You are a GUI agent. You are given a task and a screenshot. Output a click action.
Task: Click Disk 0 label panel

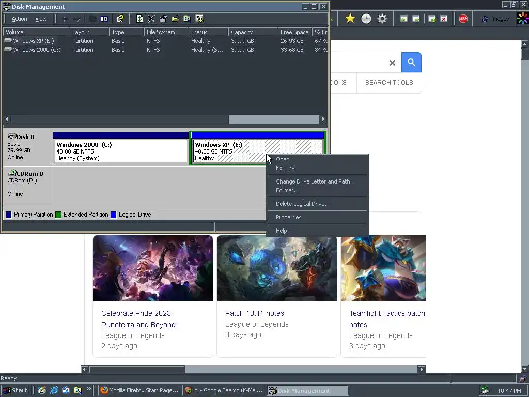(x=27, y=147)
